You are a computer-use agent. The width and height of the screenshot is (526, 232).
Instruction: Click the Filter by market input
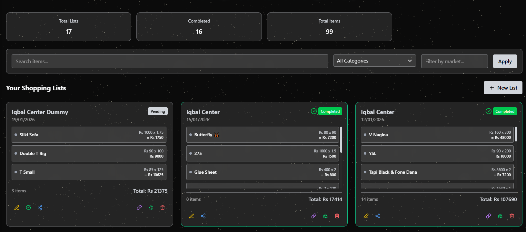tap(454, 61)
